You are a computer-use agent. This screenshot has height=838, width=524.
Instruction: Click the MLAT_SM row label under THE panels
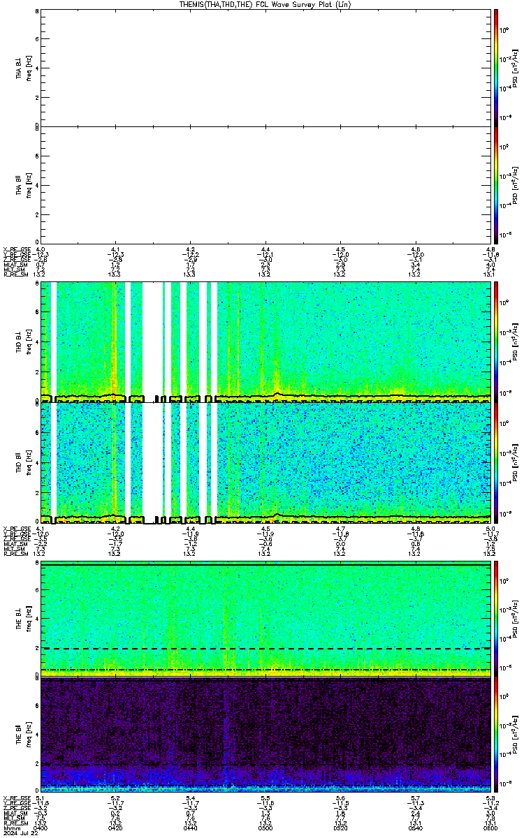pos(14,813)
